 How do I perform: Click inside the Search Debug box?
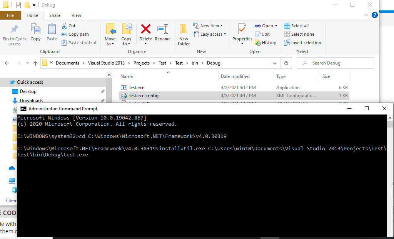[x=335, y=63]
